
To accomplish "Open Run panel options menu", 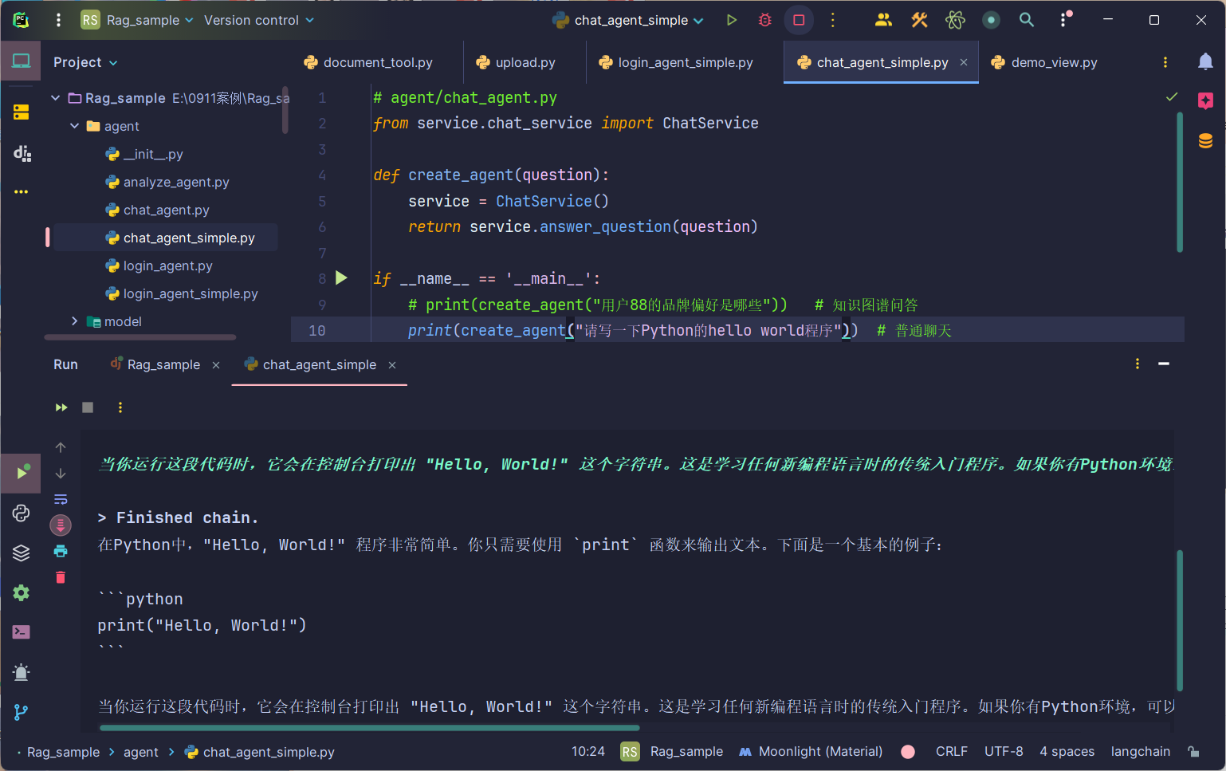I will [1138, 364].
